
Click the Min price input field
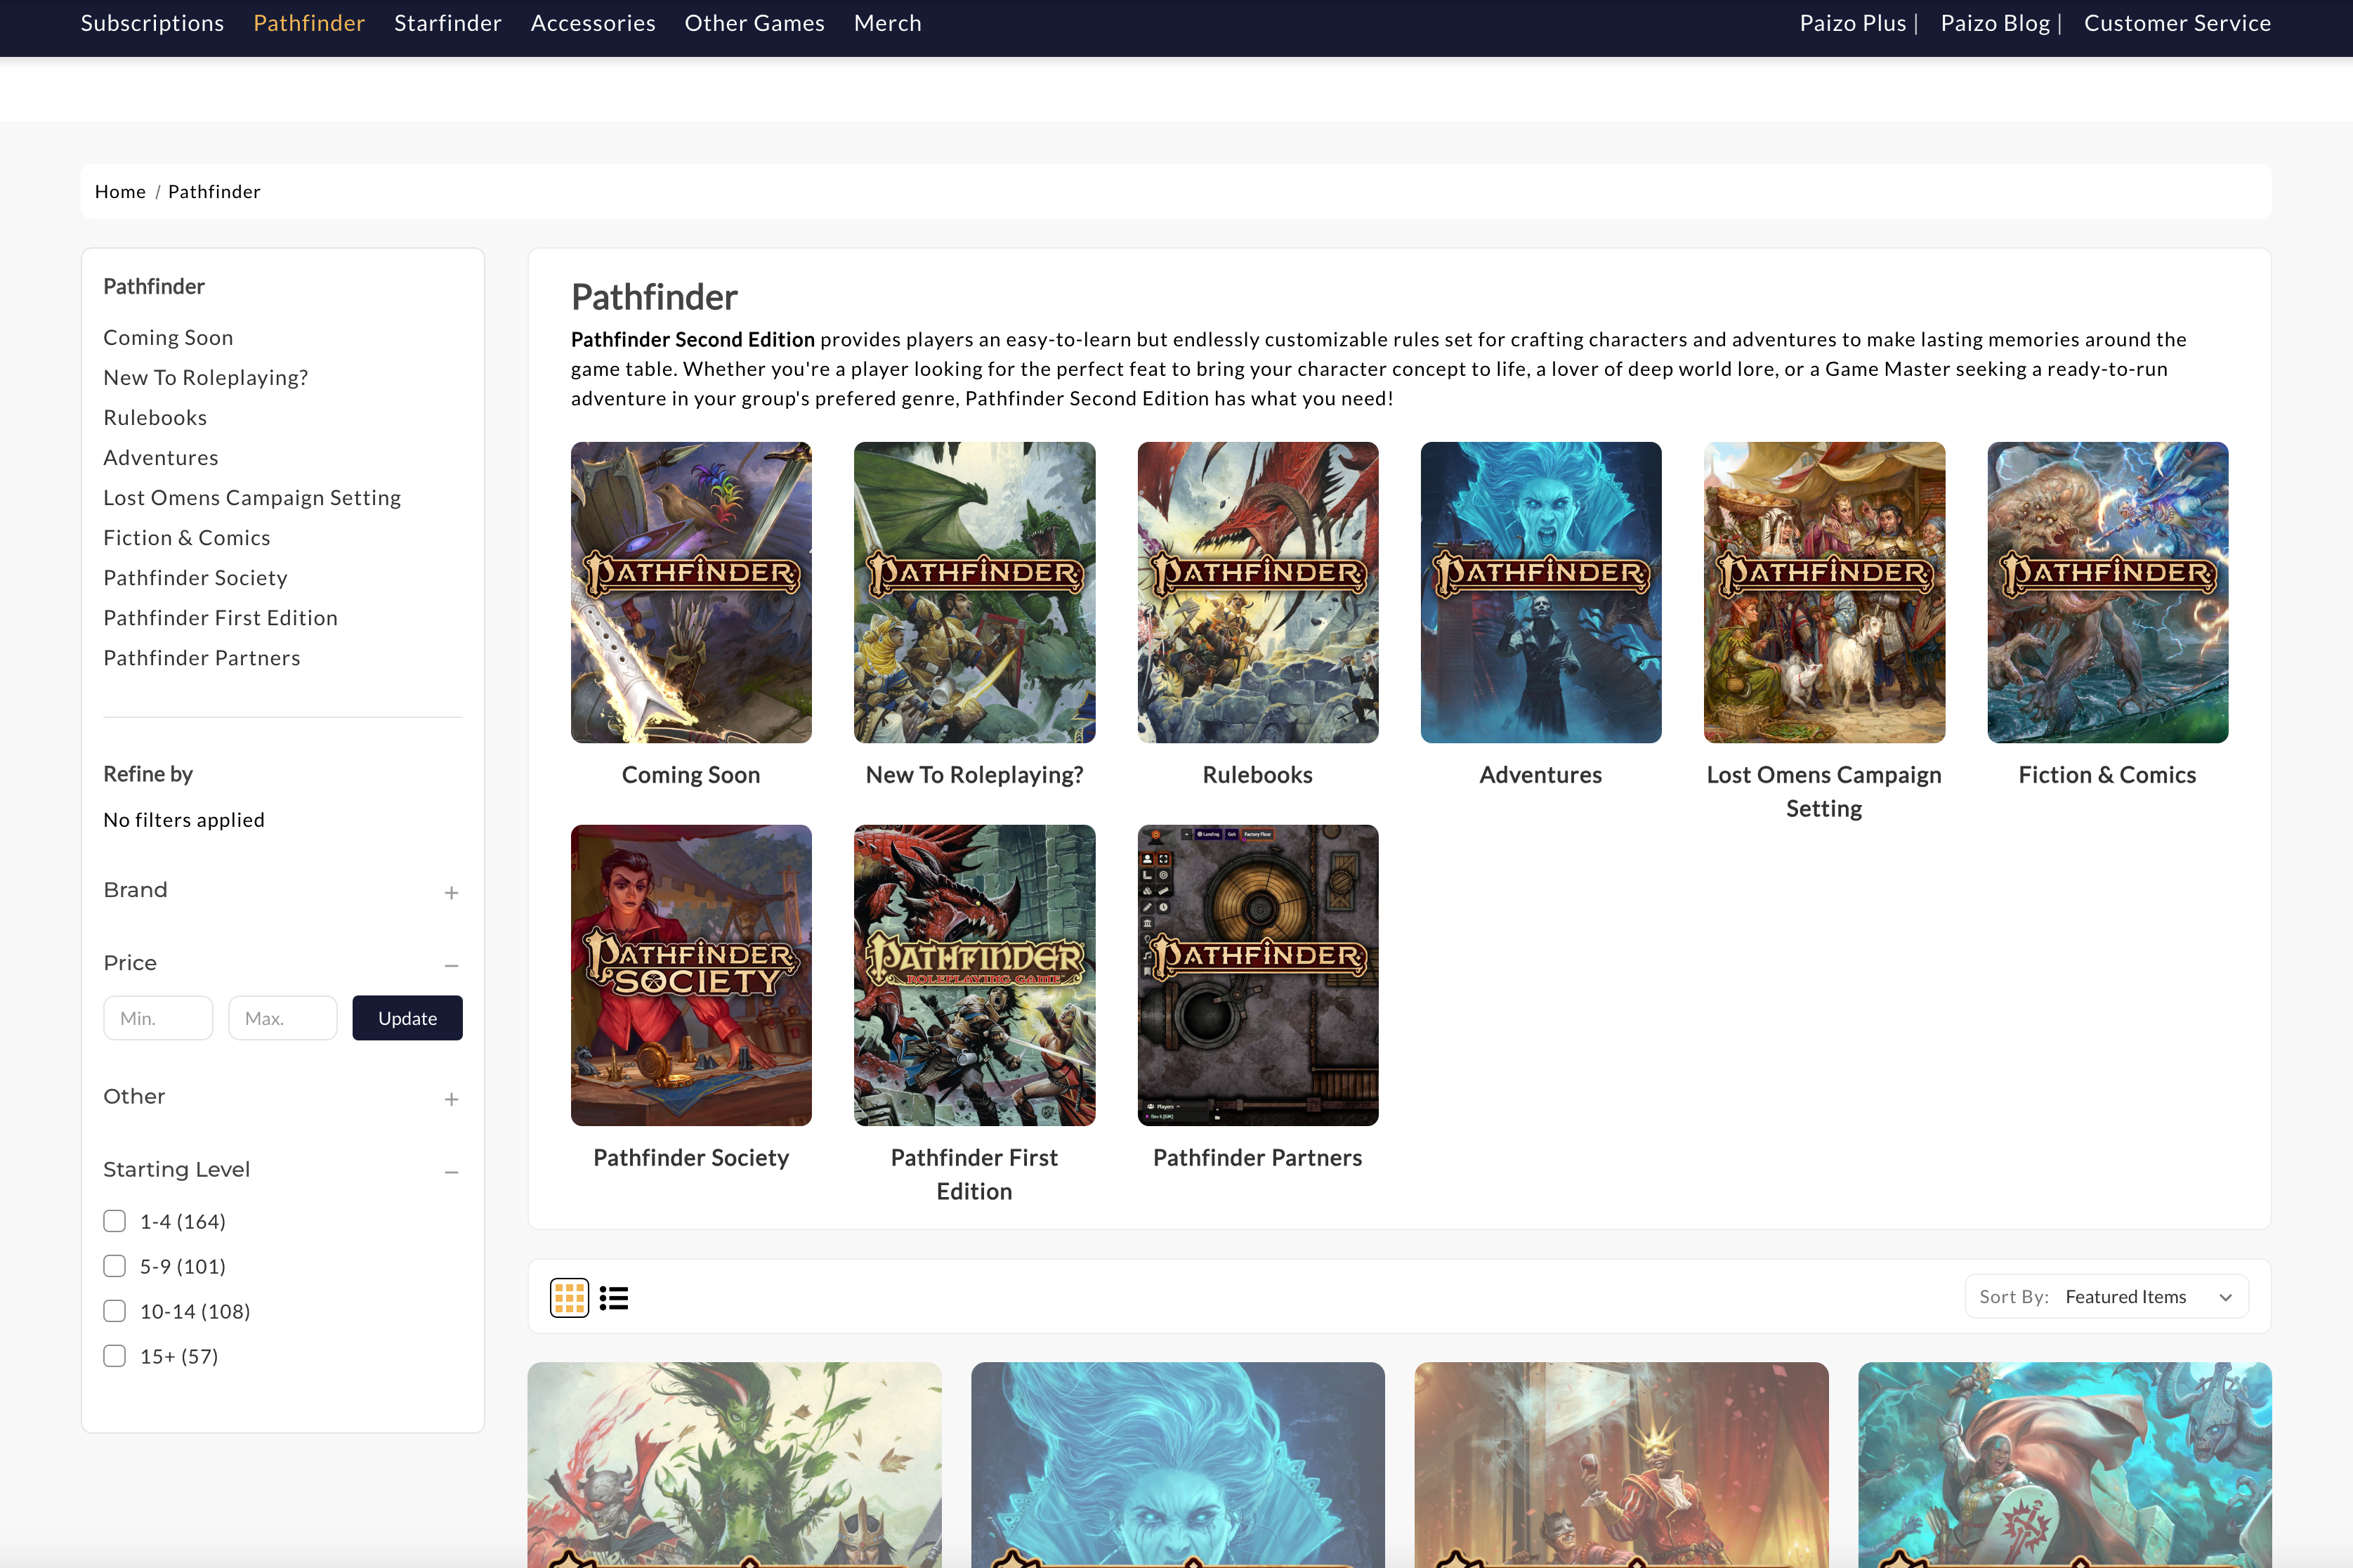[x=157, y=1017]
